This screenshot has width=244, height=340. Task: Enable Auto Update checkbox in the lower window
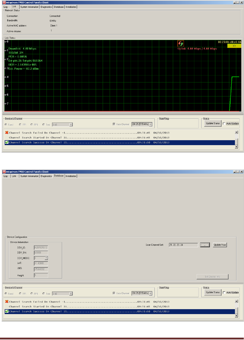224,292
